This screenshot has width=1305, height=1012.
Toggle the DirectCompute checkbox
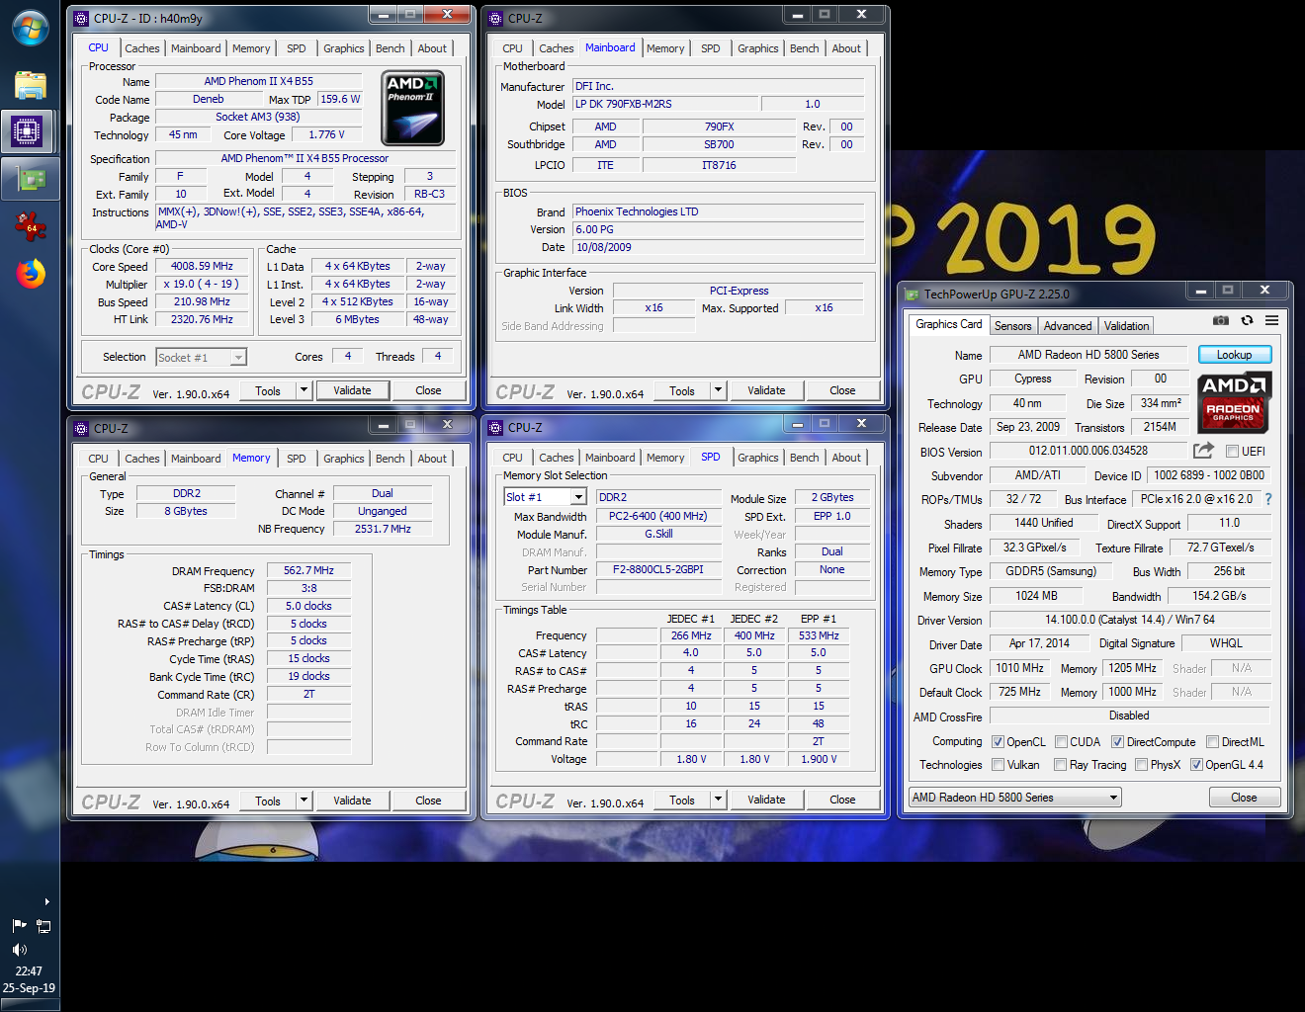click(1117, 742)
